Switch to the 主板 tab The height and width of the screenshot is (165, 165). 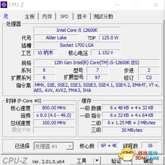(x=30, y=16)
